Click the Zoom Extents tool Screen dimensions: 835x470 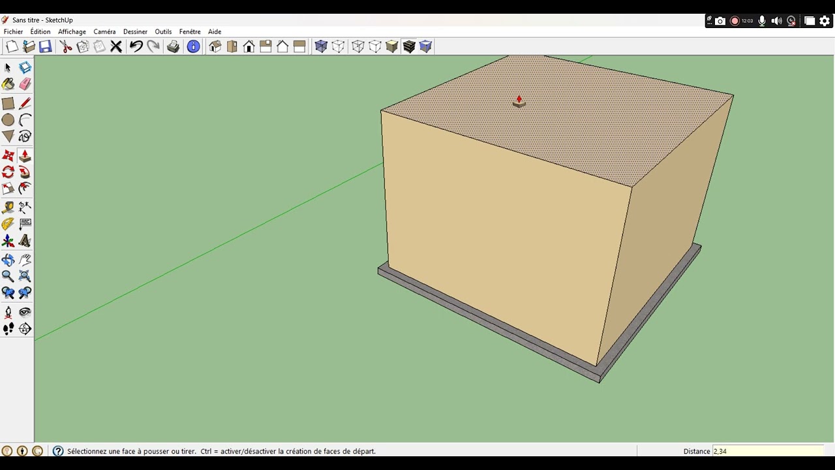(x=25, y=276)
